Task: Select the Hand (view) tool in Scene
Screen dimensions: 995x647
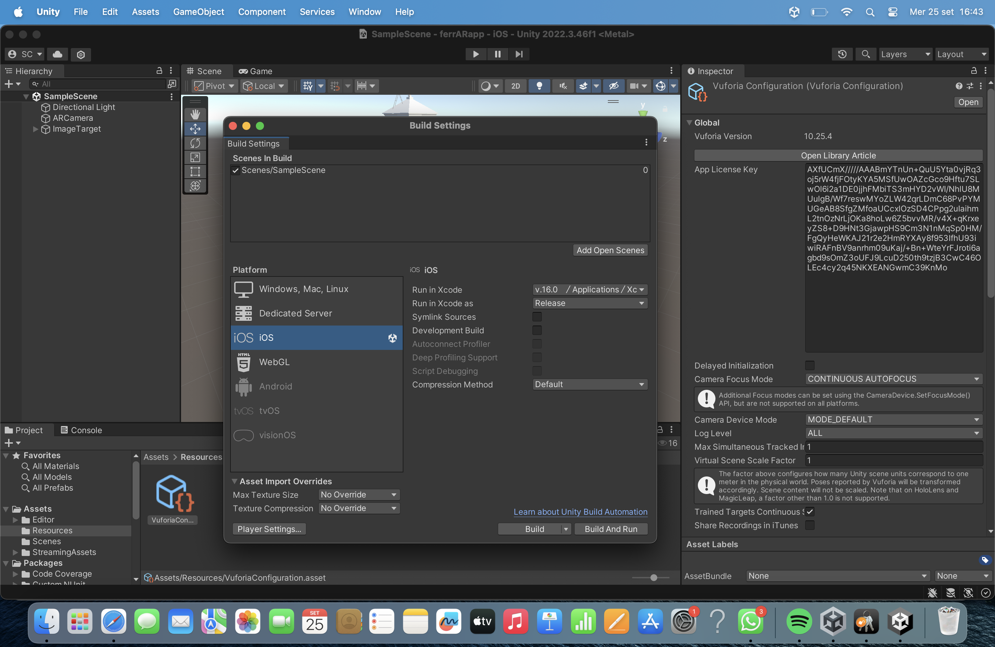Action: (x=195, y=114)
